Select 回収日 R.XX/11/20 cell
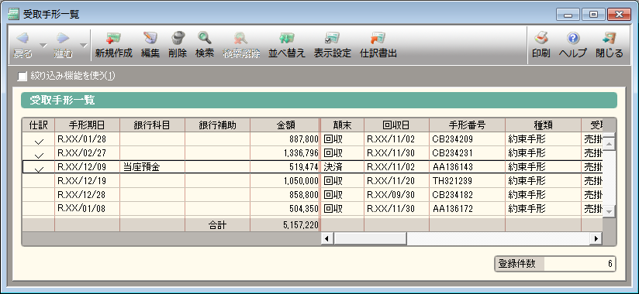639x294 pixels. coord(396,181)
